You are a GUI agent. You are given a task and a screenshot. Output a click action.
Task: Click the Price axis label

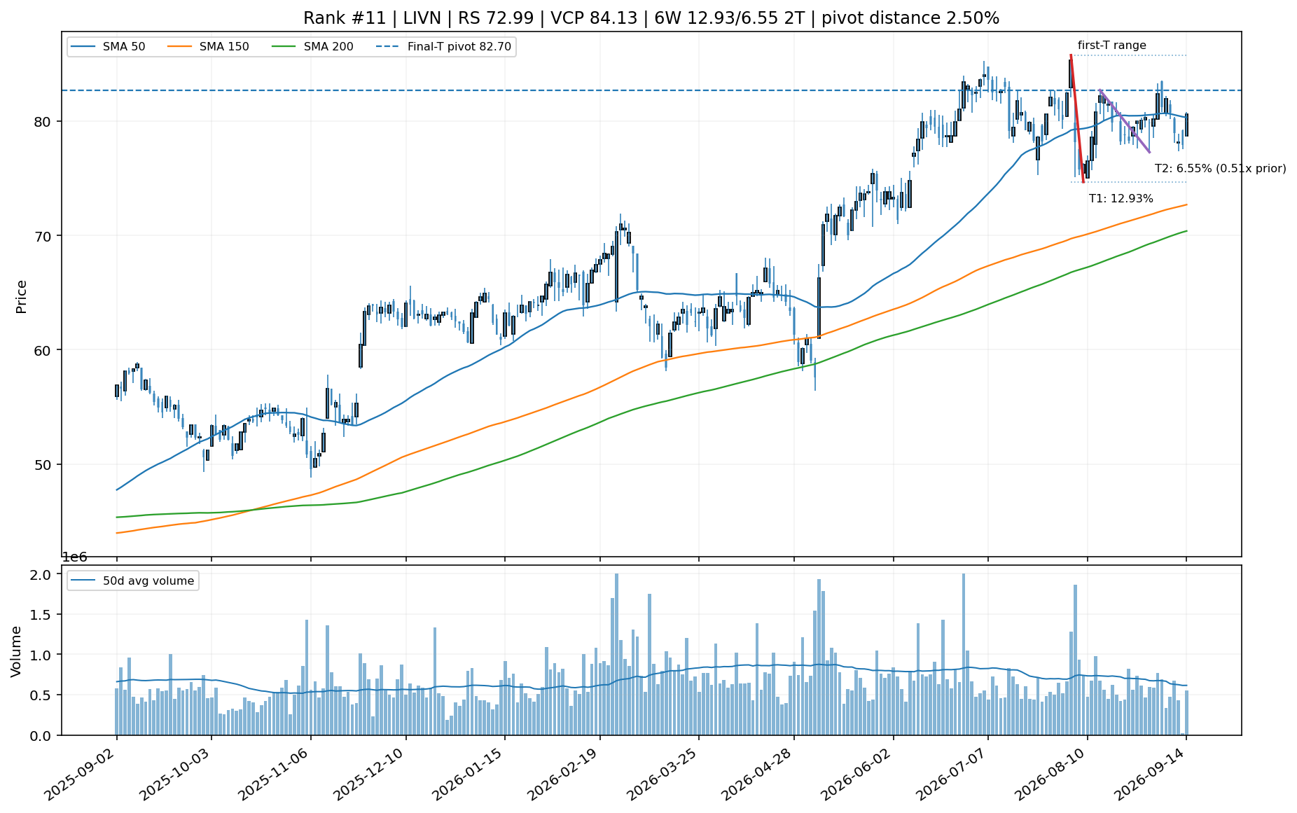[22, 296]
